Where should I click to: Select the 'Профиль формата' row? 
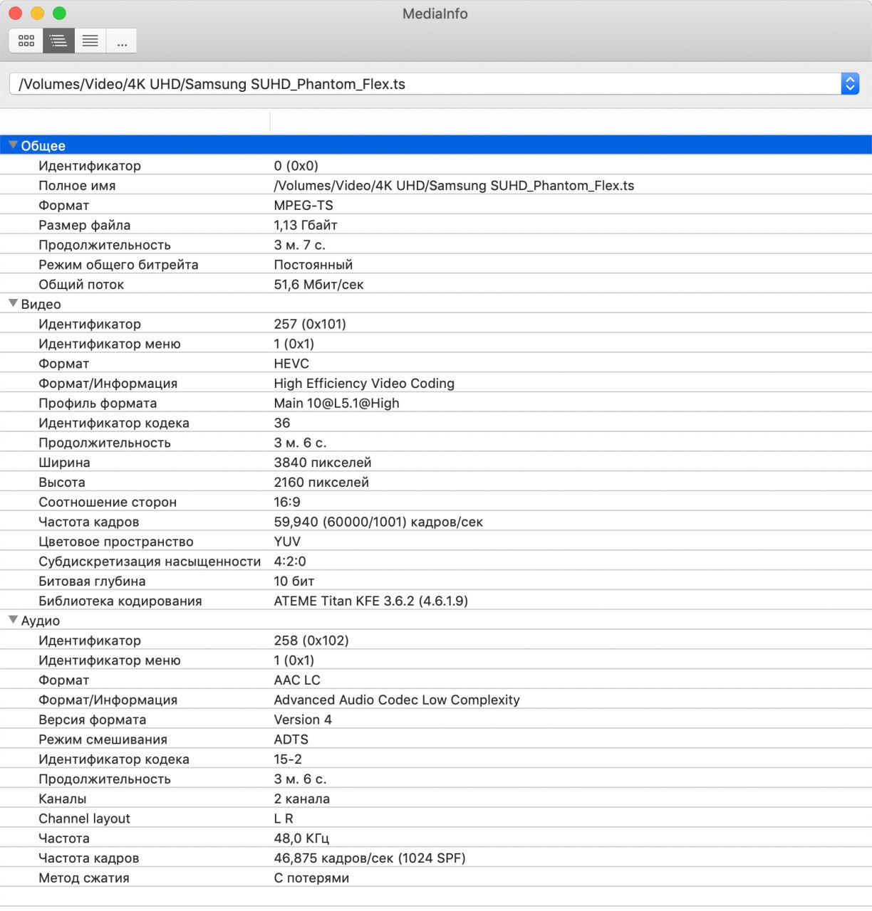point(436,403)
